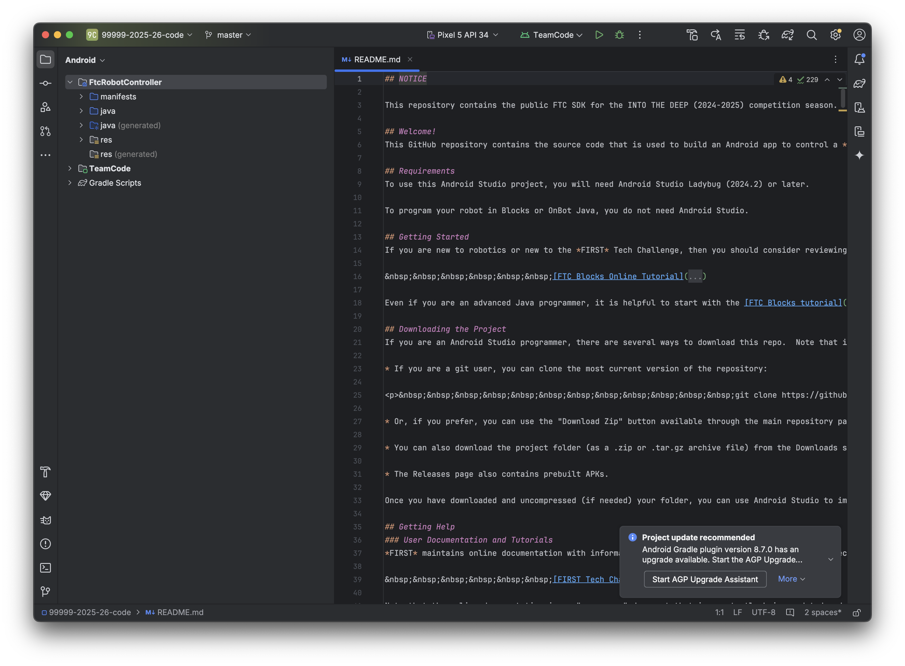Open the Terminal tool window
The width and height of the screenshot is (905, 666).
click(x=45, y=568)
